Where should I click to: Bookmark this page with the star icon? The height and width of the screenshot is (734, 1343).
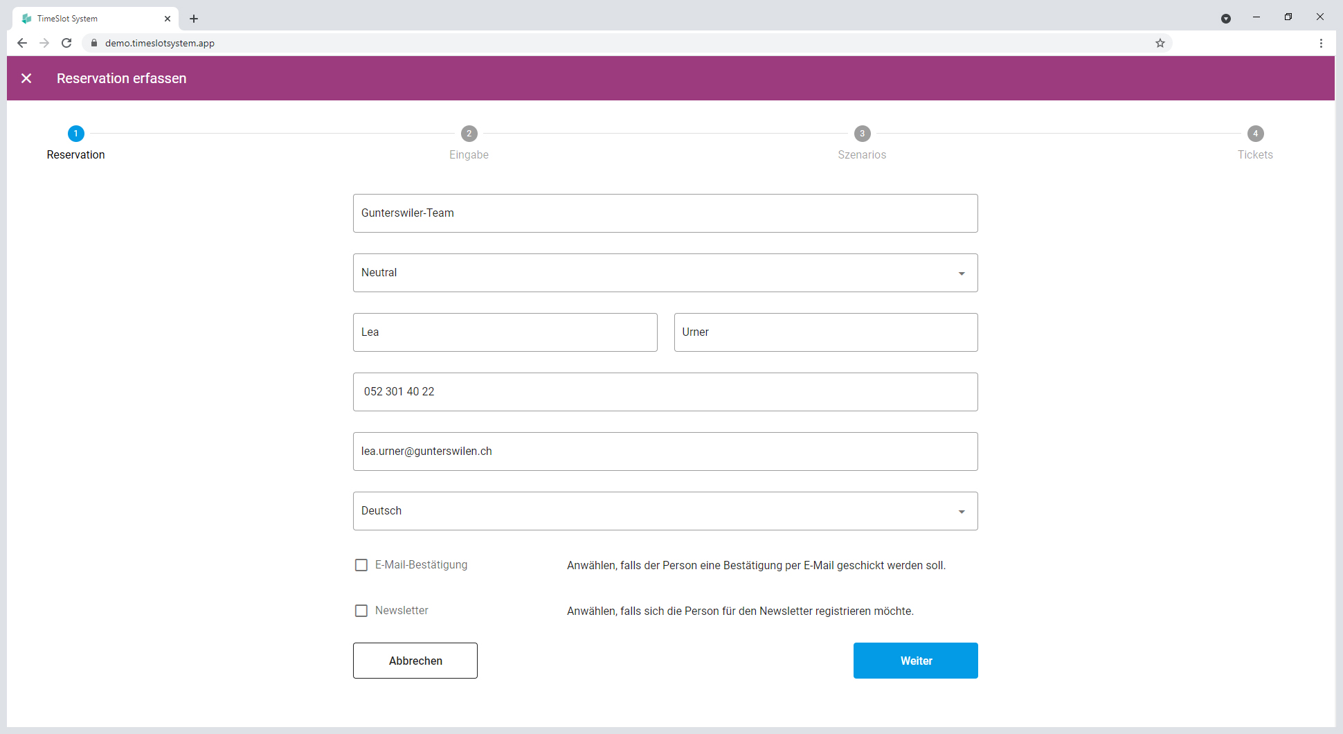click(x=1160, y=43)
